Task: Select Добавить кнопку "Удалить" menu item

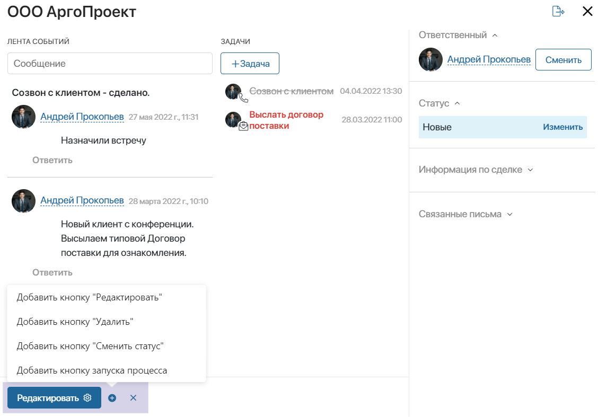Action: point(107,322)
